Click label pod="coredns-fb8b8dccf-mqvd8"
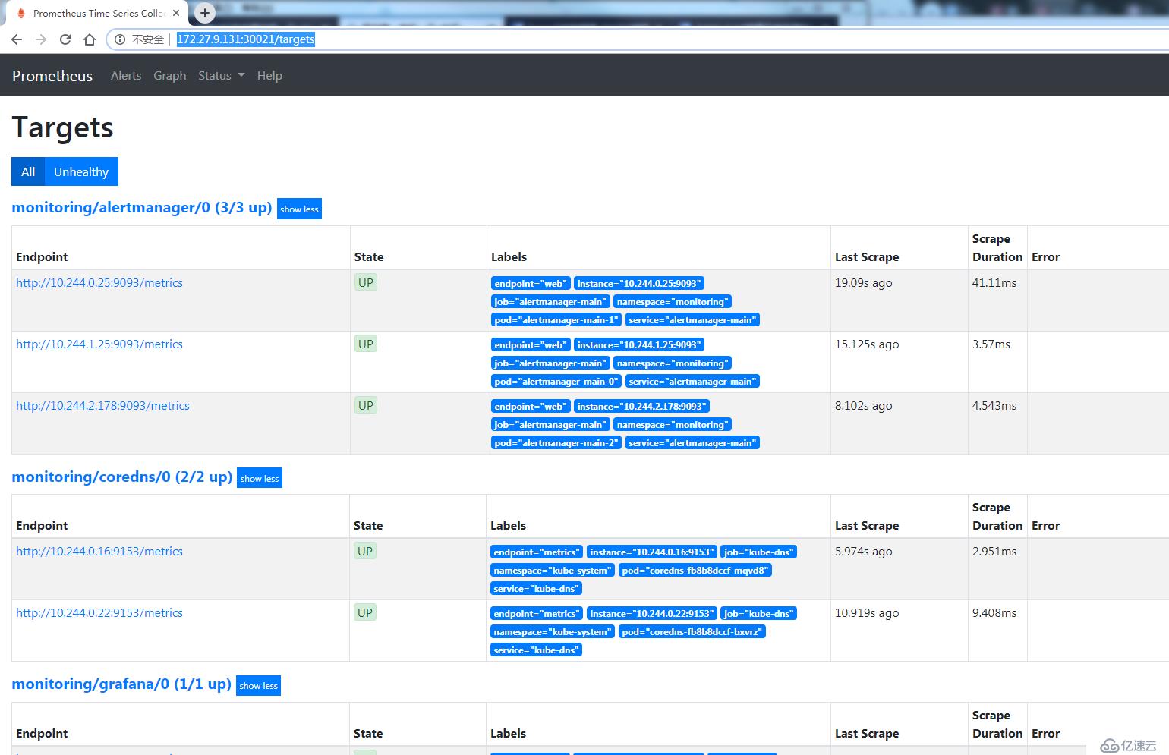This screenshot has width=1169, height=755. click(x=695, y=571)
